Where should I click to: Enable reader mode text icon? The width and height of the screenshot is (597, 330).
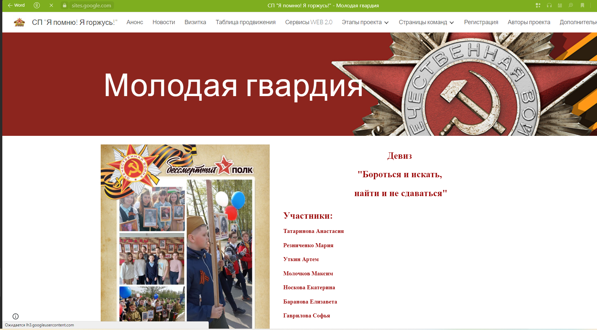[x=560, y=5]
